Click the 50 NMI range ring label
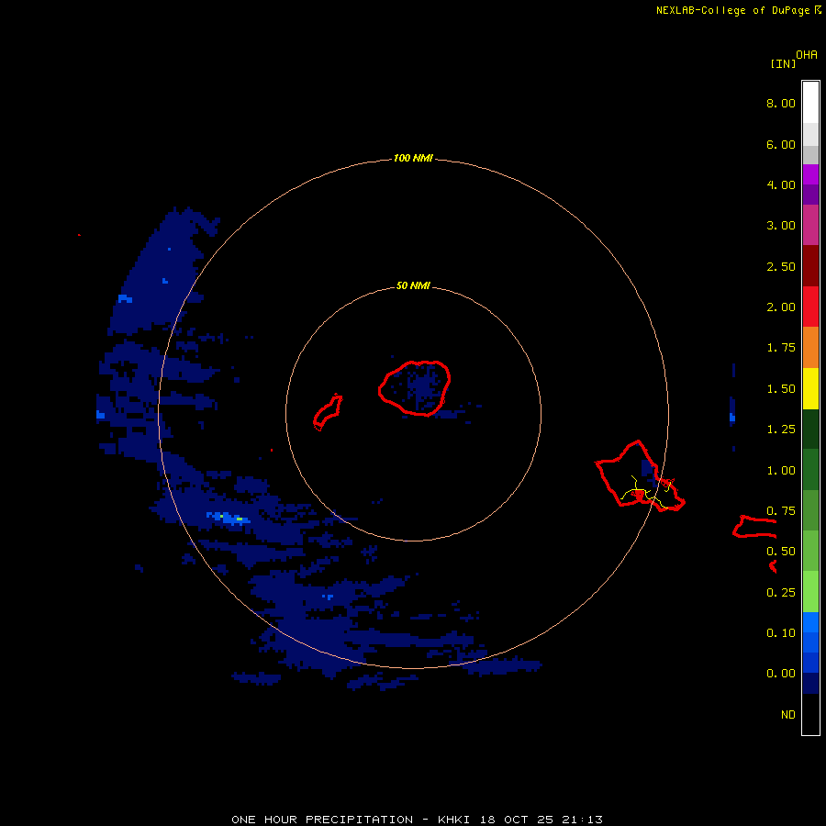Screen dimensions: 826x826 point(413,285)
